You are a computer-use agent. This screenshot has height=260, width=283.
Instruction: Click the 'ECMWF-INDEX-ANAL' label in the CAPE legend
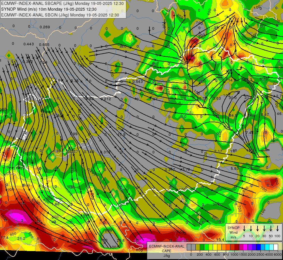[167, 246]
